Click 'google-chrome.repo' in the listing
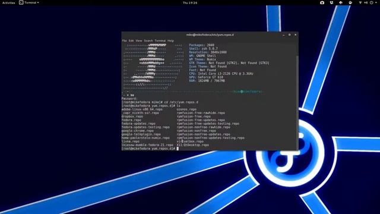 (137, 131)
